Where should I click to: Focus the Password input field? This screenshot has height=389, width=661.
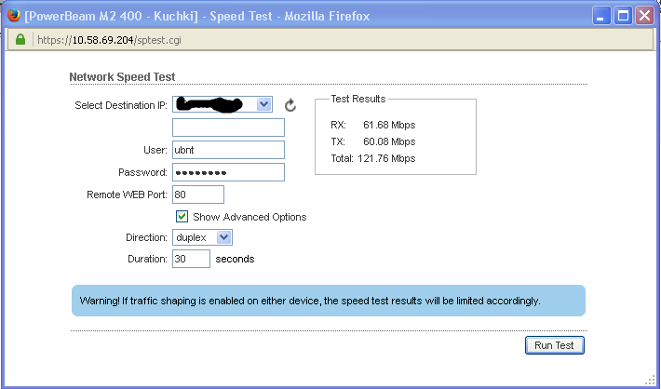click(228, 172)
